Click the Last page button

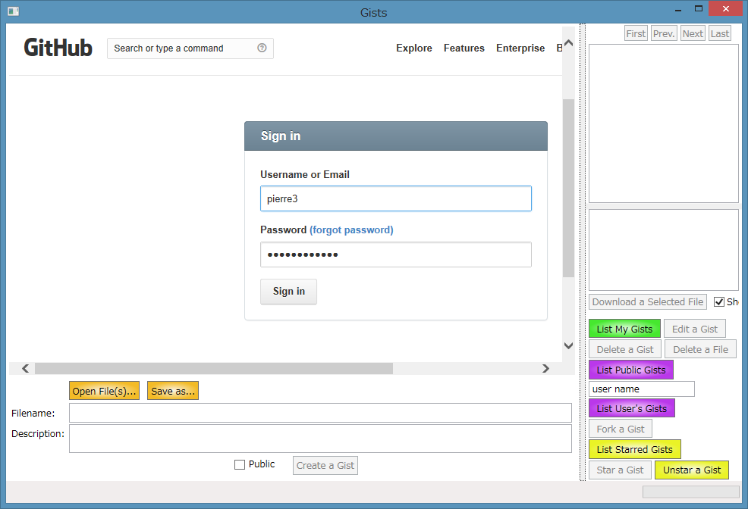719,33
